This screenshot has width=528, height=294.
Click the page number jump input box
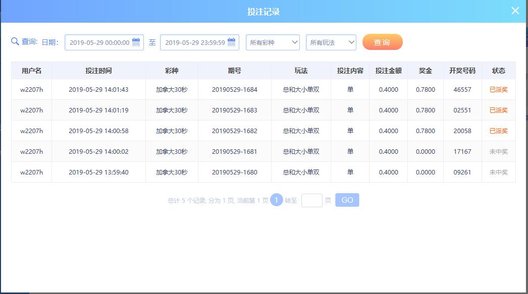tap(312, 201)
